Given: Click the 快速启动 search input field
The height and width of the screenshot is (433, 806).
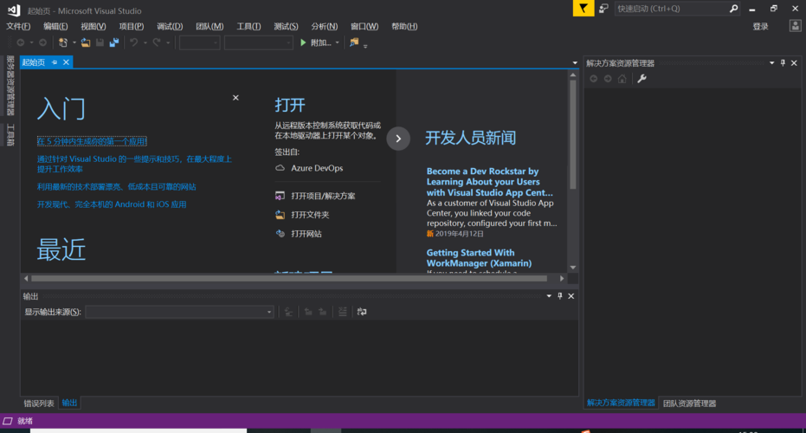Looking at the screenshot, I should pos(671,9).
